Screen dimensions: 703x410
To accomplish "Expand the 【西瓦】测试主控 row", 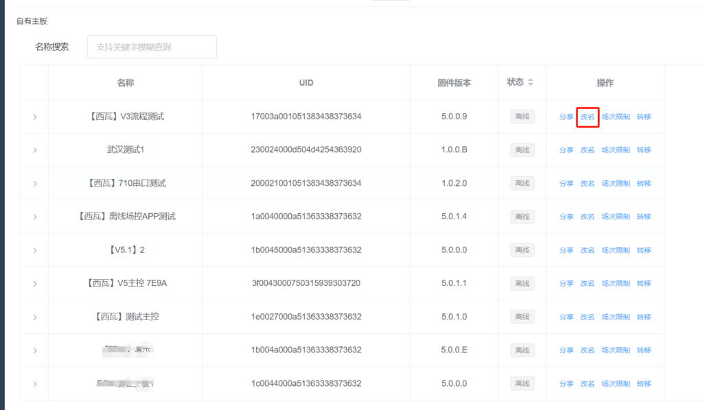I will (x=35, y=317).
